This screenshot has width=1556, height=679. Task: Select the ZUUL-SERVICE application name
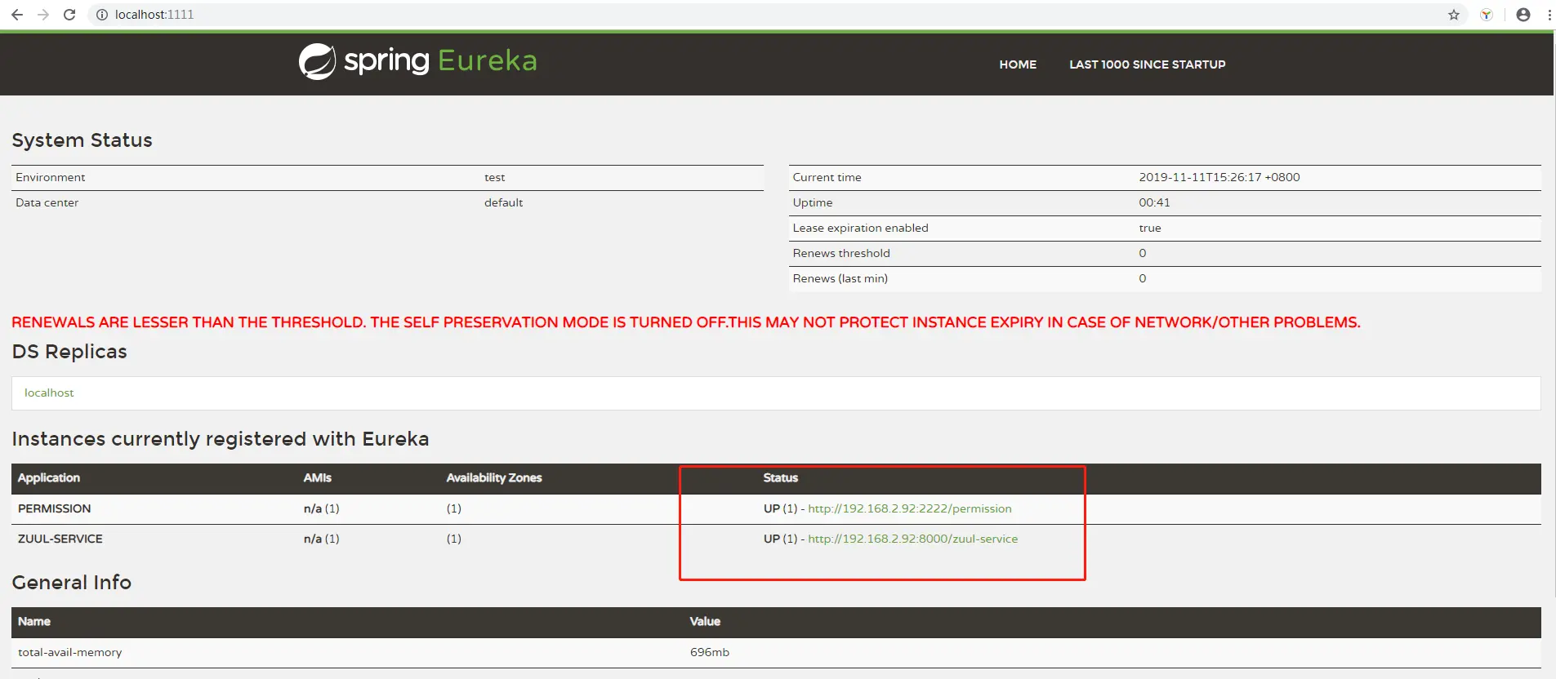pyautogui.click(x=60, y=539)
